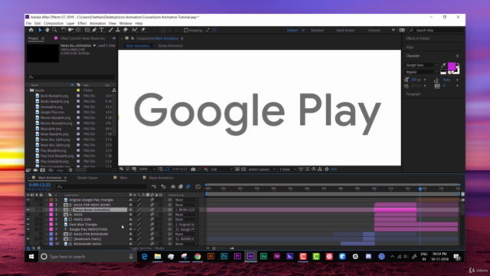Switch to Boxes Animation timeline tab

(x=161, y=178)
